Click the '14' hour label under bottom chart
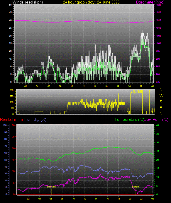This screenshot has height=203, width=171. click(96, 199)
